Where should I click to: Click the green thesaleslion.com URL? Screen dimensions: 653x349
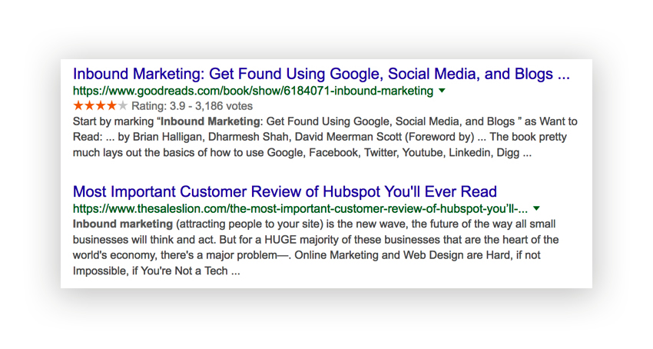pos(300,208)
